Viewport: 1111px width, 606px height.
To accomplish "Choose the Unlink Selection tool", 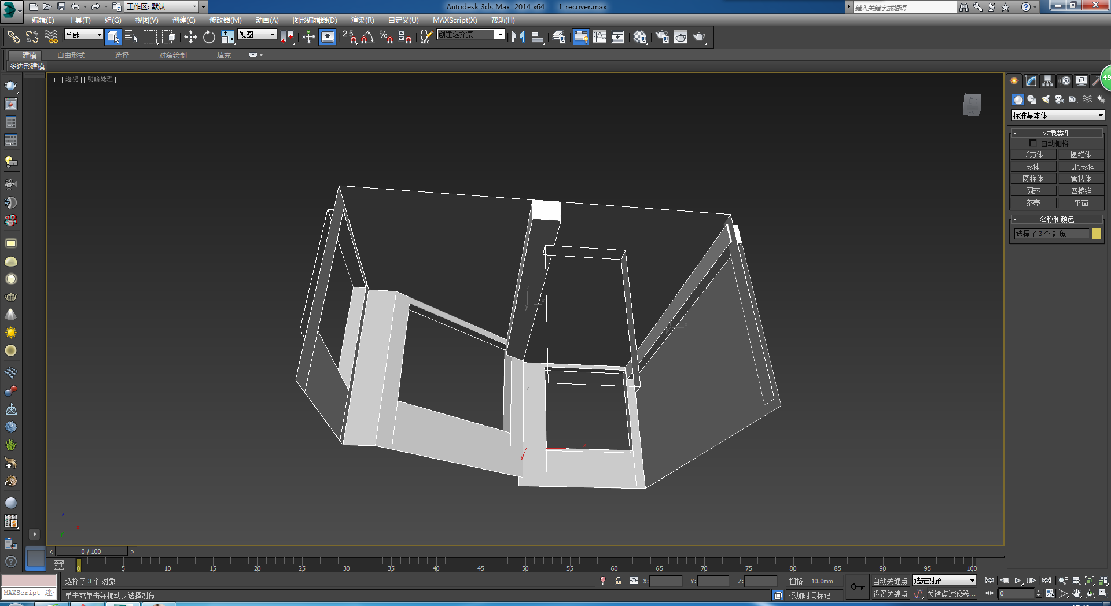I will pyautogui.click(x=32, y=37).
